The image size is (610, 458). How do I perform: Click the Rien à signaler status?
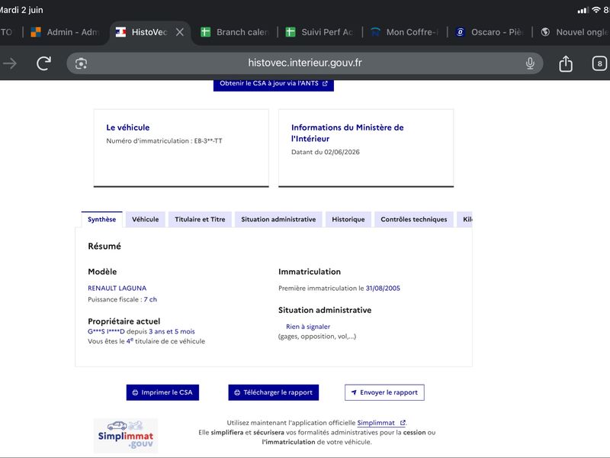308,327
